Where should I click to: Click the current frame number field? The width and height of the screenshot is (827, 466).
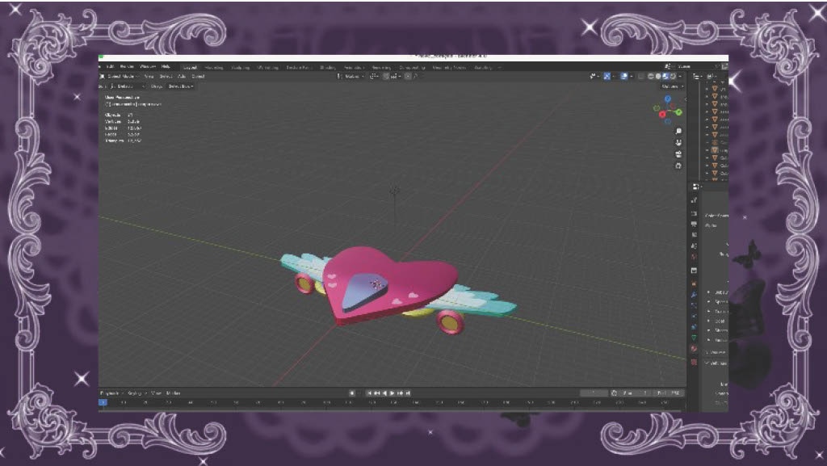(594, 393)
